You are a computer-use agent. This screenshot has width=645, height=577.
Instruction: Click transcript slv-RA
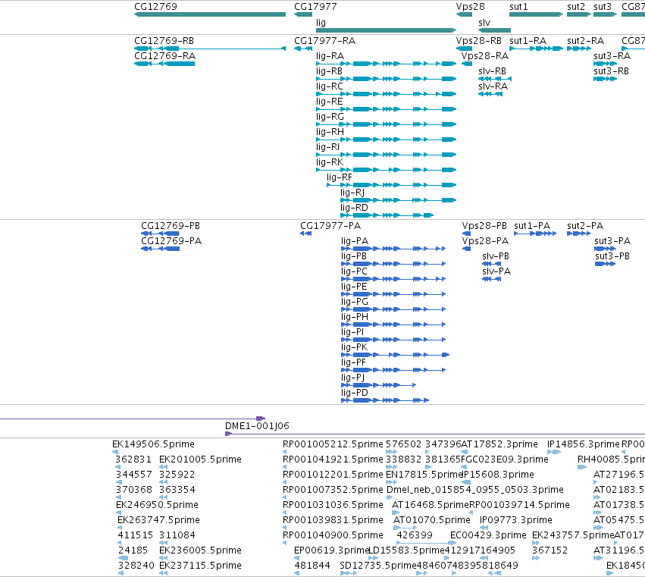point(490,94)
